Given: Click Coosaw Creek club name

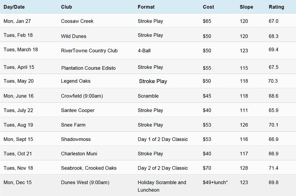Looking at the screenshot, I should [x=77, y=21].
